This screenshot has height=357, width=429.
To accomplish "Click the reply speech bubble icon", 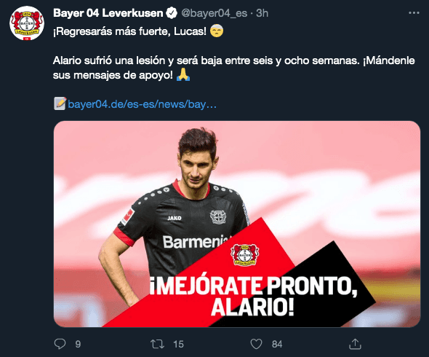I will [x=60, y=344].
